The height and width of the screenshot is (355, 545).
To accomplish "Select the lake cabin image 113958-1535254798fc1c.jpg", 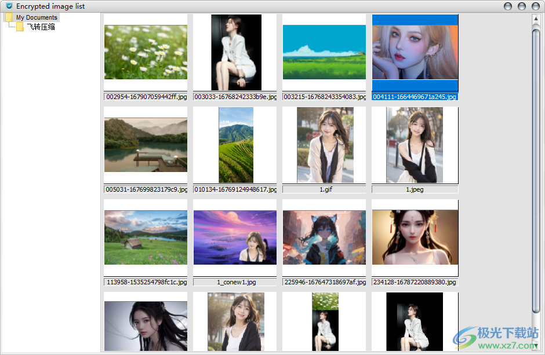I will pyautogui.click(x=145, y=237).
